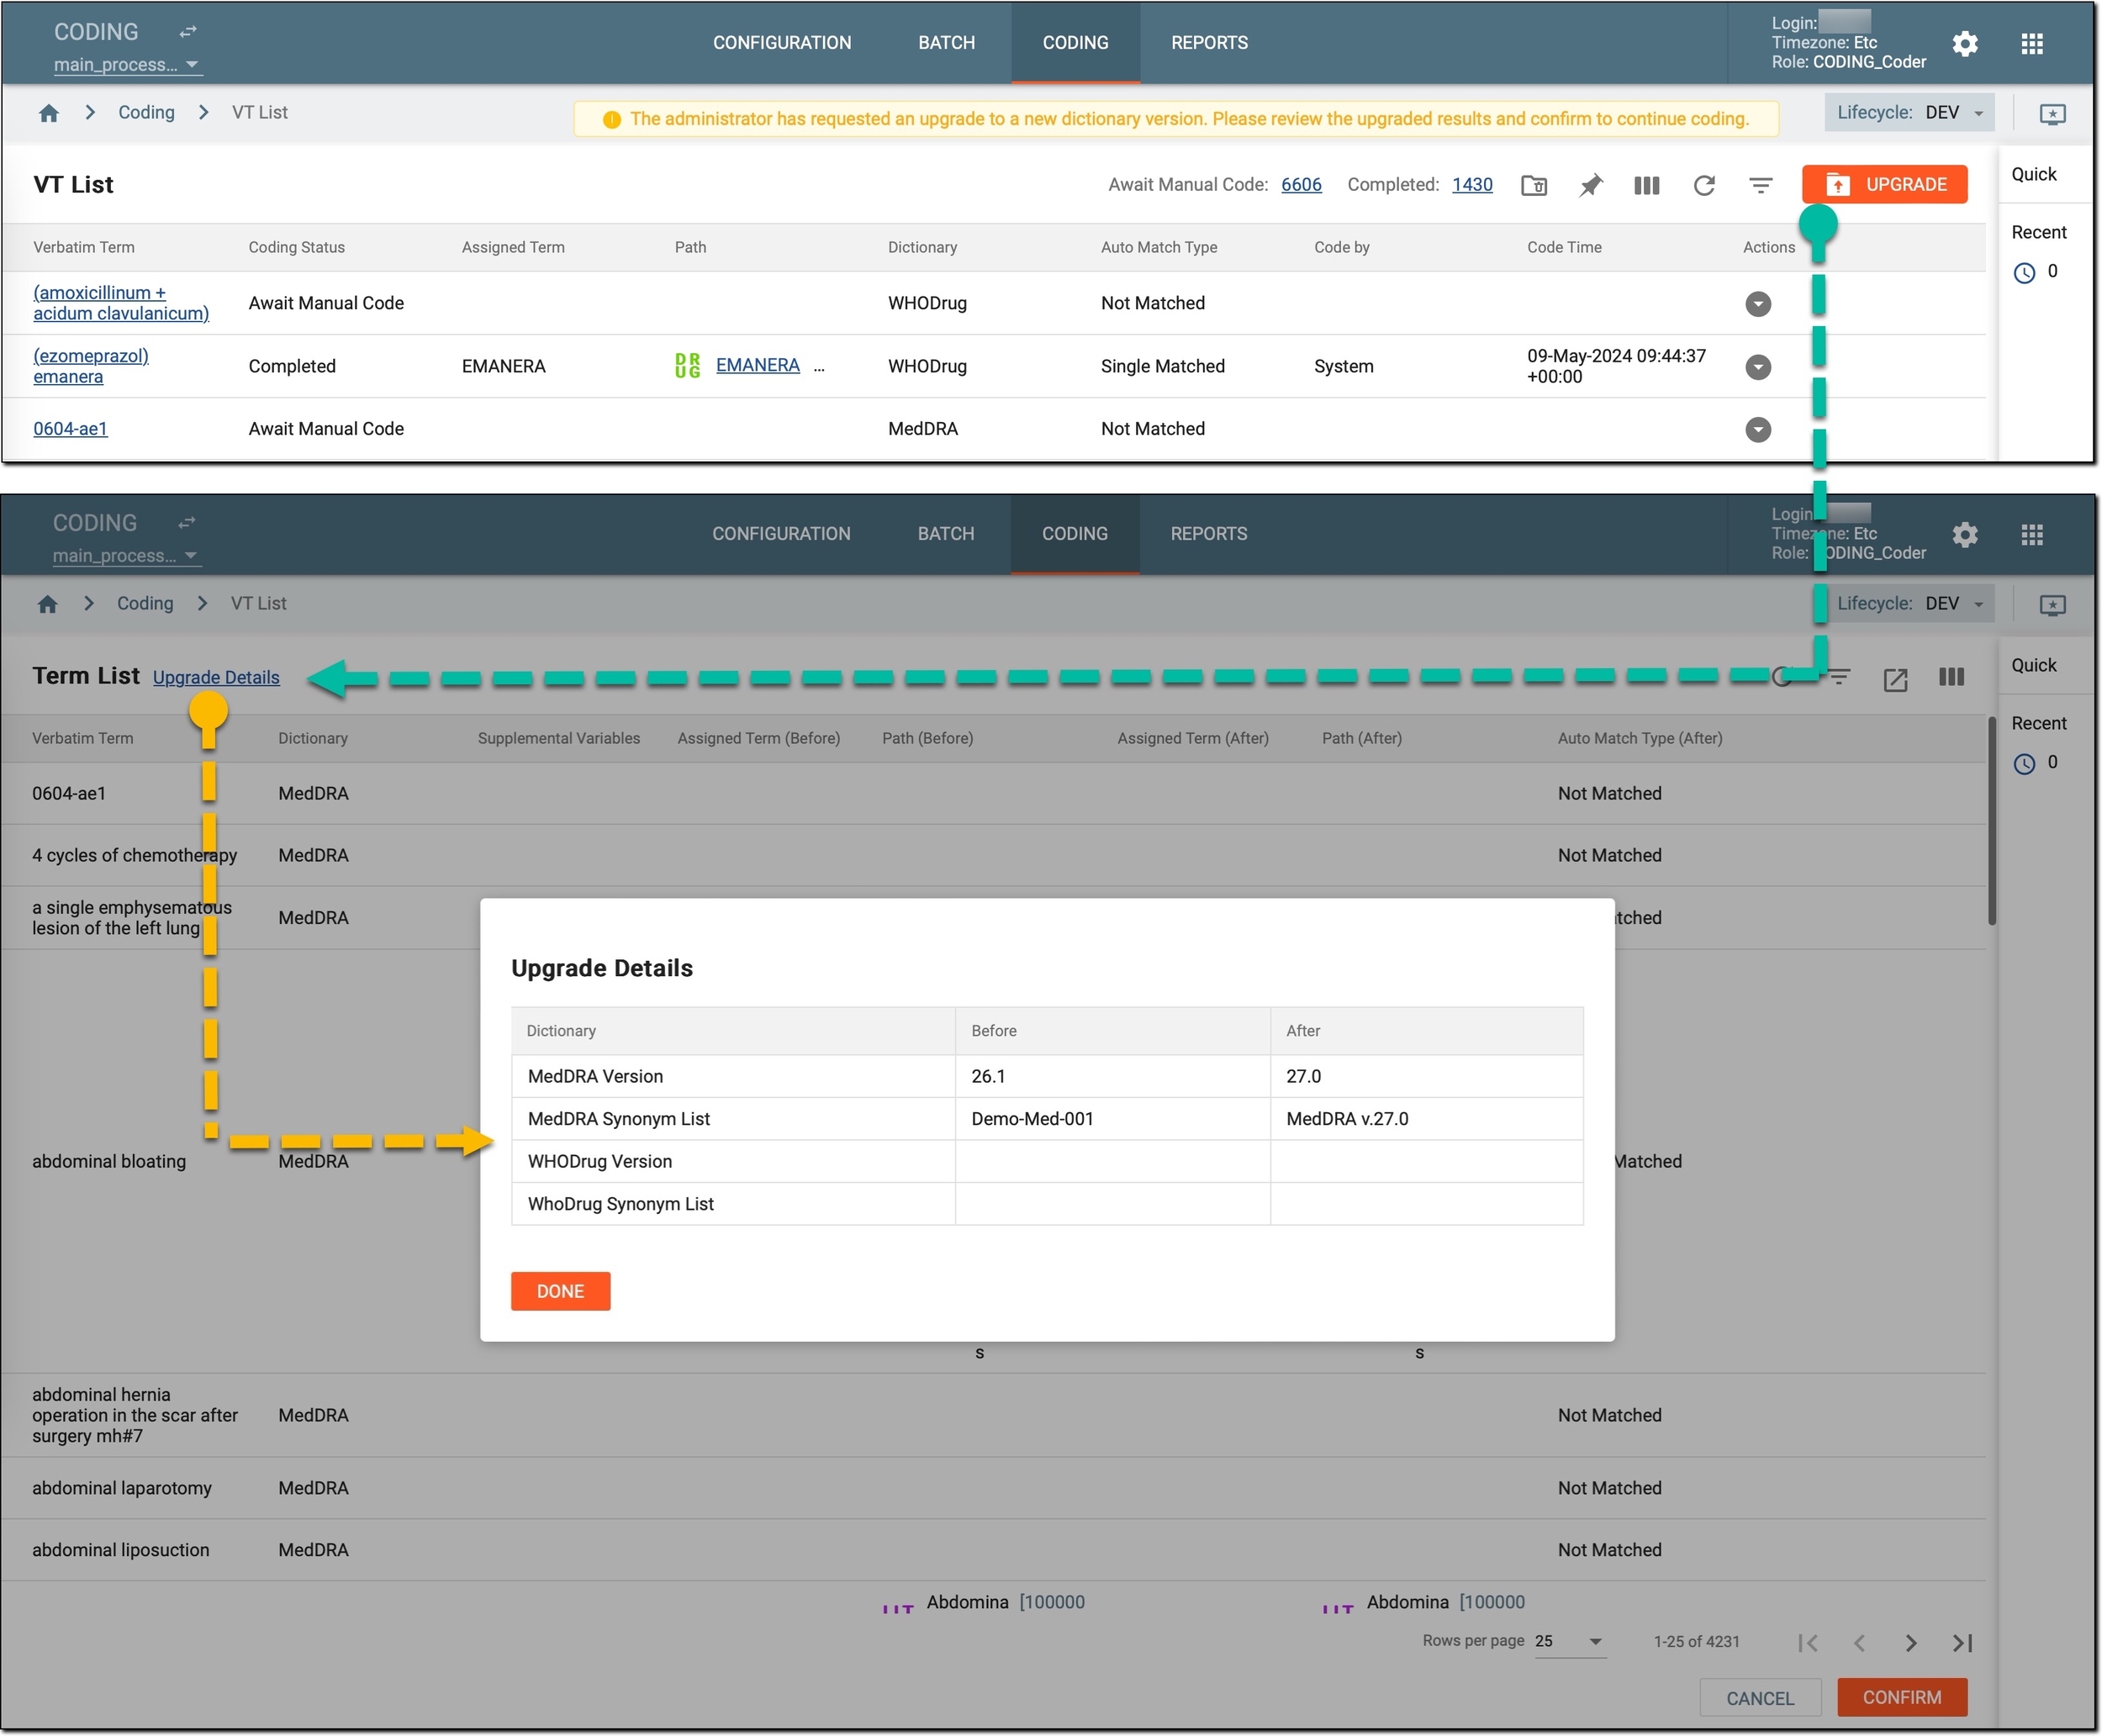
Task: Open the Upgrade Details link
Action: click(x=216, y=678)
